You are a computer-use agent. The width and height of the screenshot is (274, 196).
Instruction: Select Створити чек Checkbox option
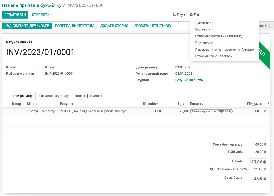214,56
